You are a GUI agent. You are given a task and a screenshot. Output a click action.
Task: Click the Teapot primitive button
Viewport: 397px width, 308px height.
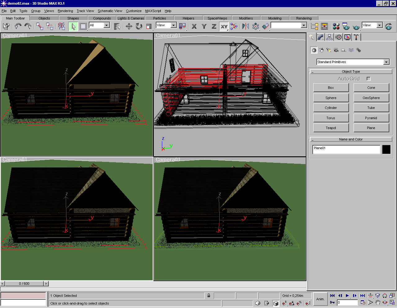click(x=331, y=128)
